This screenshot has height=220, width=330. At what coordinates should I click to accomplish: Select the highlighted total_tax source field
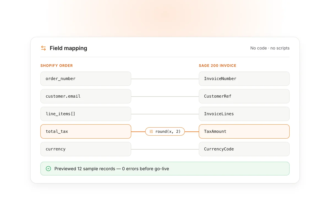(x=86, y=131)
